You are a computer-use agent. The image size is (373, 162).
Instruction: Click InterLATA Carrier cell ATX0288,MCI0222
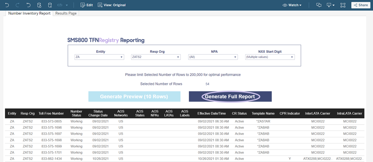[x=318, y=159]
